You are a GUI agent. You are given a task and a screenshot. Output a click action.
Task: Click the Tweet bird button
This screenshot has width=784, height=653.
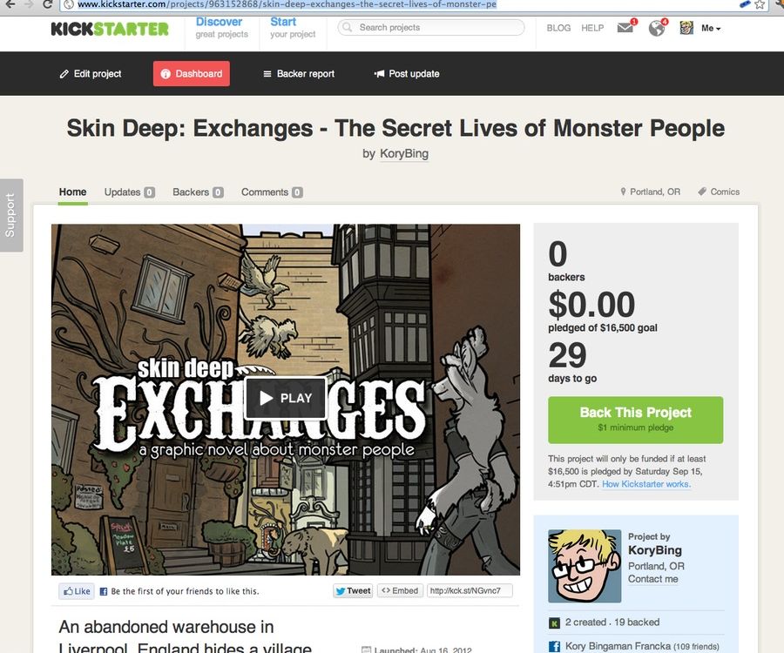click(x=353, y=590)
